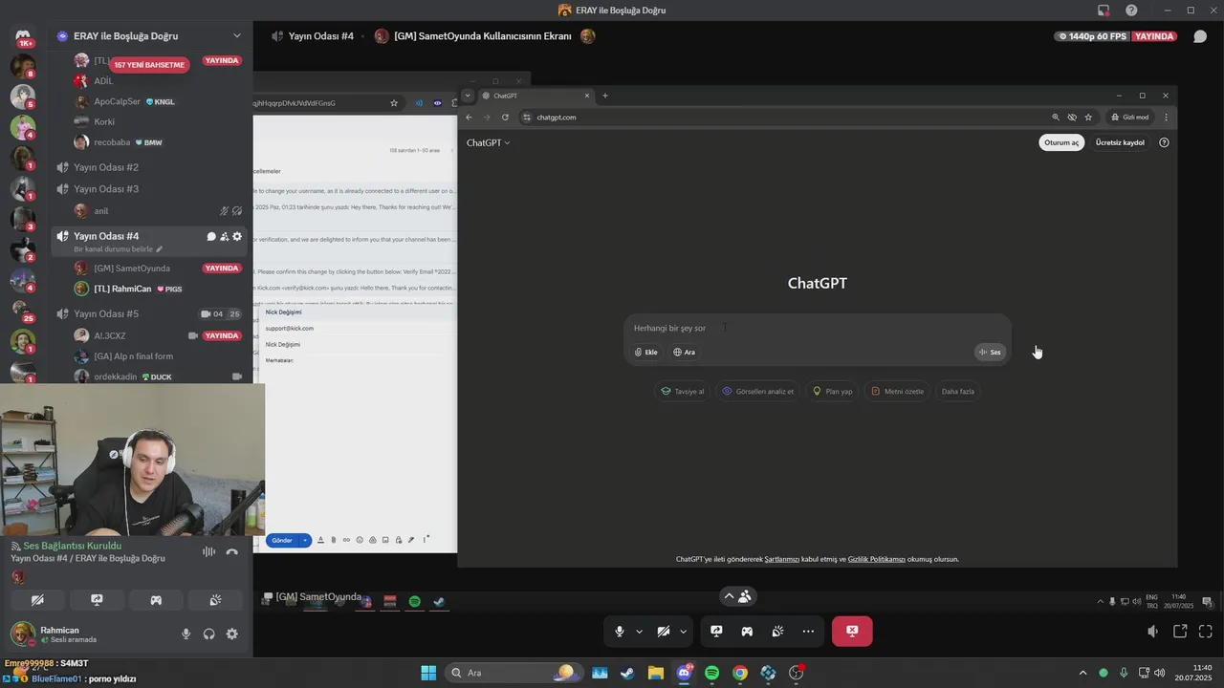The image size is (1224, 688).
Task: Open Google Chrome from Windows taskbar
Action: [x=739, y=673]
